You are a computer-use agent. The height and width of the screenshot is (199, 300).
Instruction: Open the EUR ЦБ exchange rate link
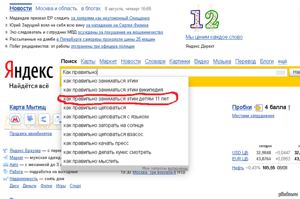240,159
